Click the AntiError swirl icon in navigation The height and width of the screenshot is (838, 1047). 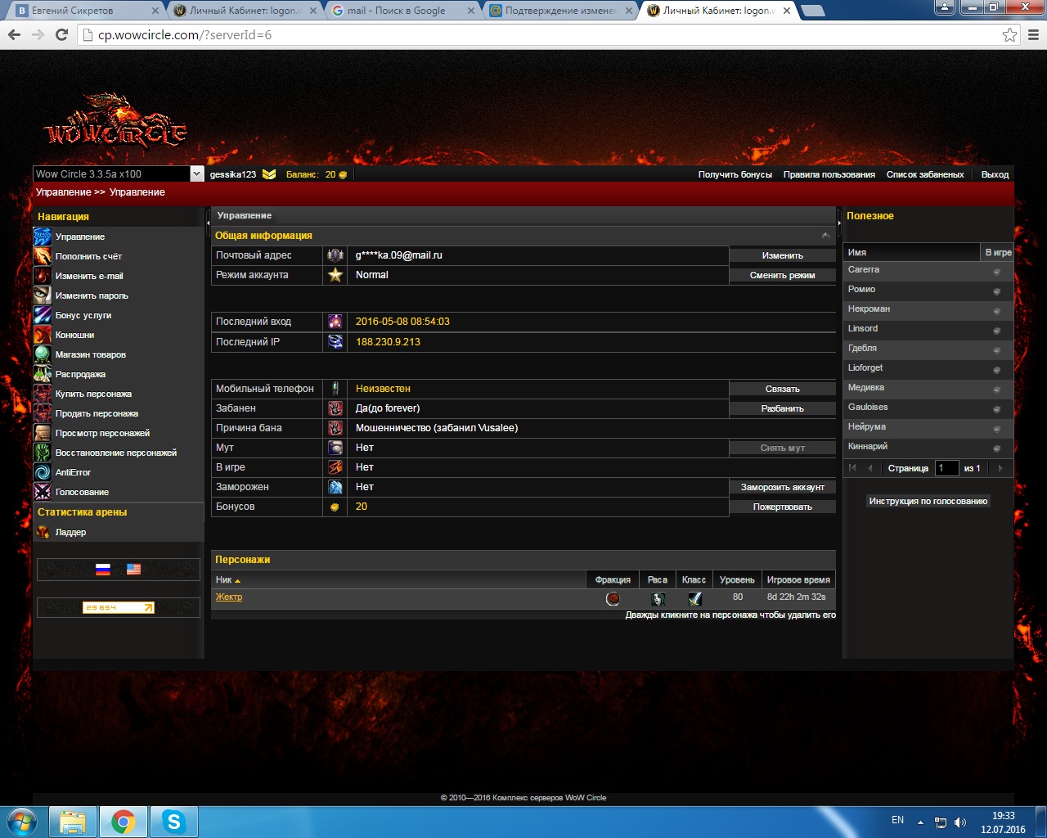(x=43, y=472)
